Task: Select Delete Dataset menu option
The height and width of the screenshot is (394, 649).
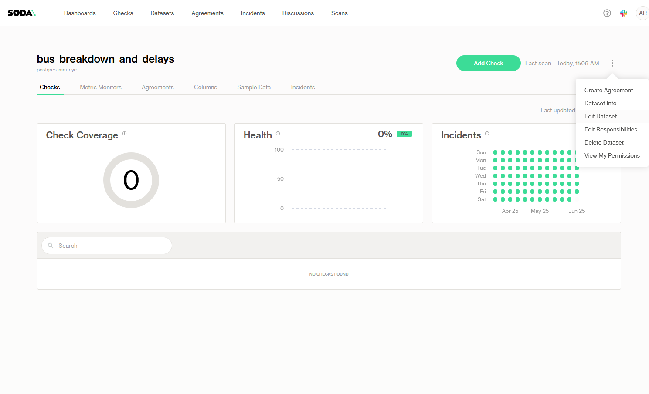Action: click(604, 142)
